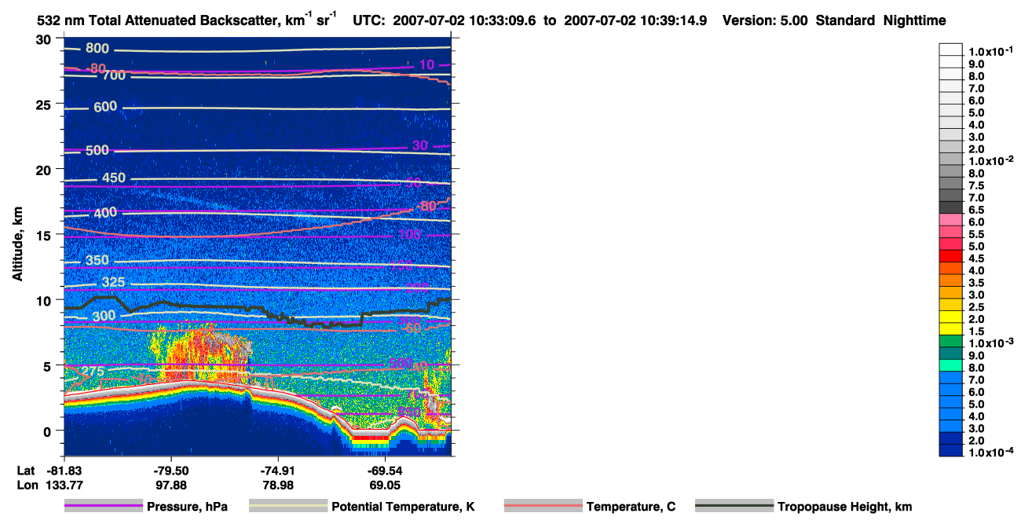This screenshot has width=1021, height=524.
Task: Click the '450' potential temperature contour label
Action: click(x=114, y=178)
